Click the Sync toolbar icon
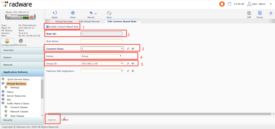275x129 pixels. 109,13
